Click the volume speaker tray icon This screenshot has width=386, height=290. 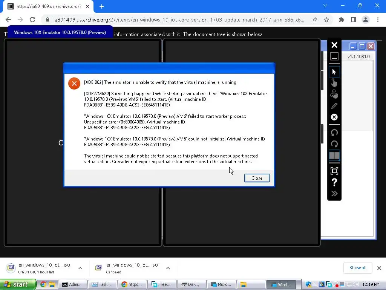tap(356, 284)
